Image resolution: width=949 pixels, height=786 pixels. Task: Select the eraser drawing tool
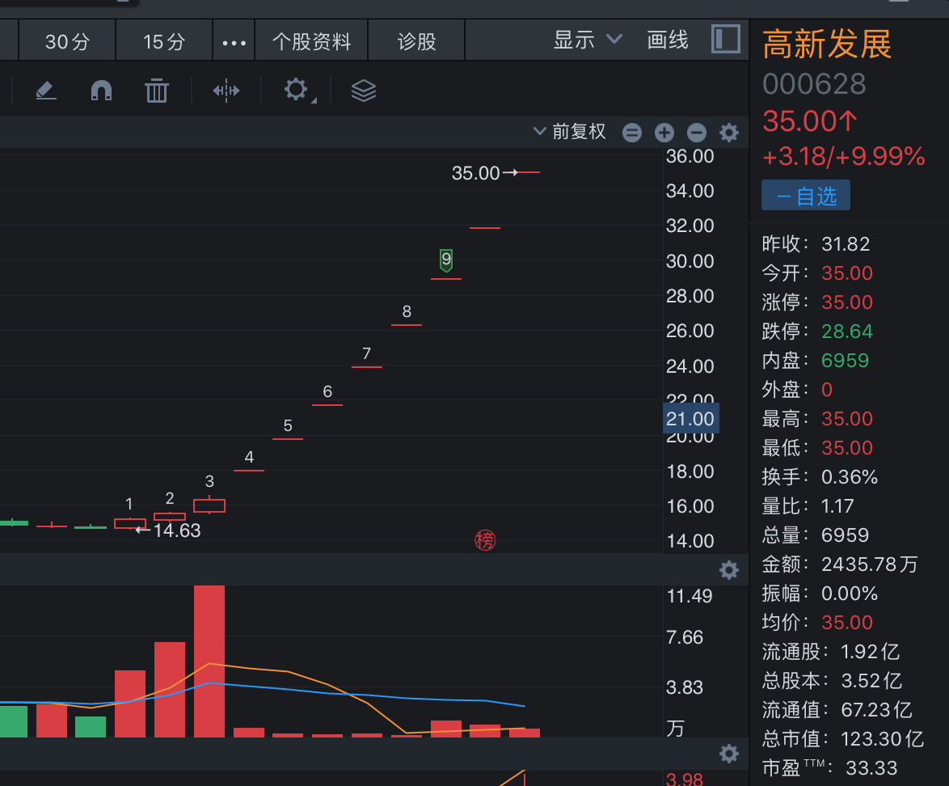(46, 90)
